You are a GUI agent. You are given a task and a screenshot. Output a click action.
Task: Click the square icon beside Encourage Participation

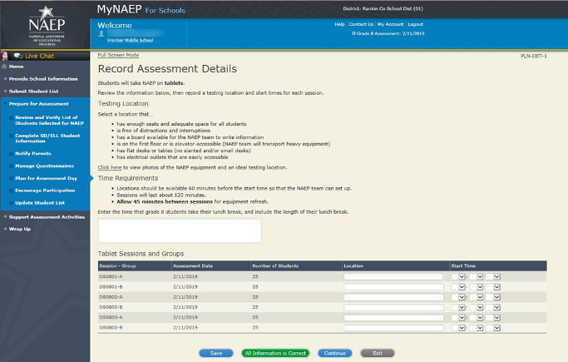9,191
